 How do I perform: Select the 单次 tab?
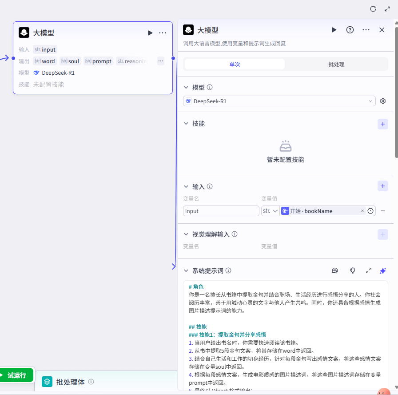click(235, 64)
